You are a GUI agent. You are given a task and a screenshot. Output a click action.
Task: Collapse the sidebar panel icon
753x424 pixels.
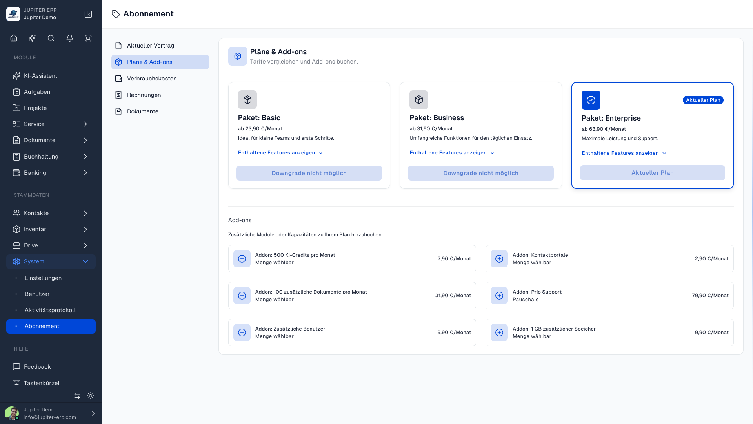(x=88, y=14)
